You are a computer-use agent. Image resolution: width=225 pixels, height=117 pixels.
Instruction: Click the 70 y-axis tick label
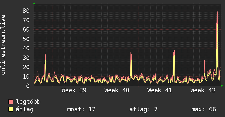click(26, 20)
